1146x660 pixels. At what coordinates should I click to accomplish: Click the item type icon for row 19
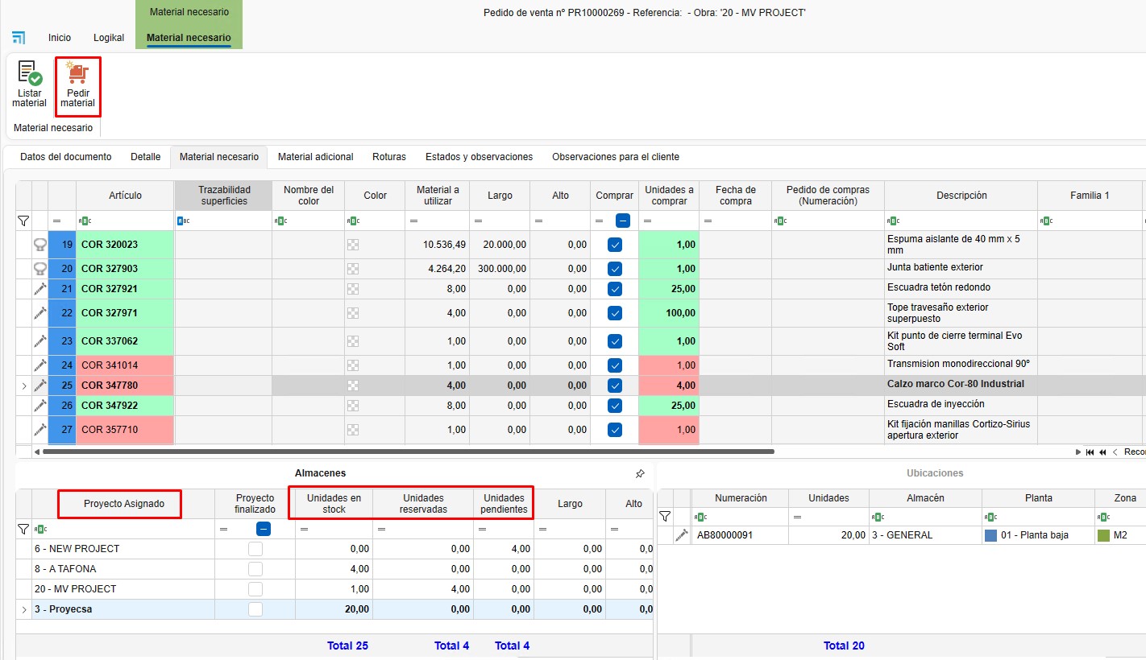[x=39, y=245]
